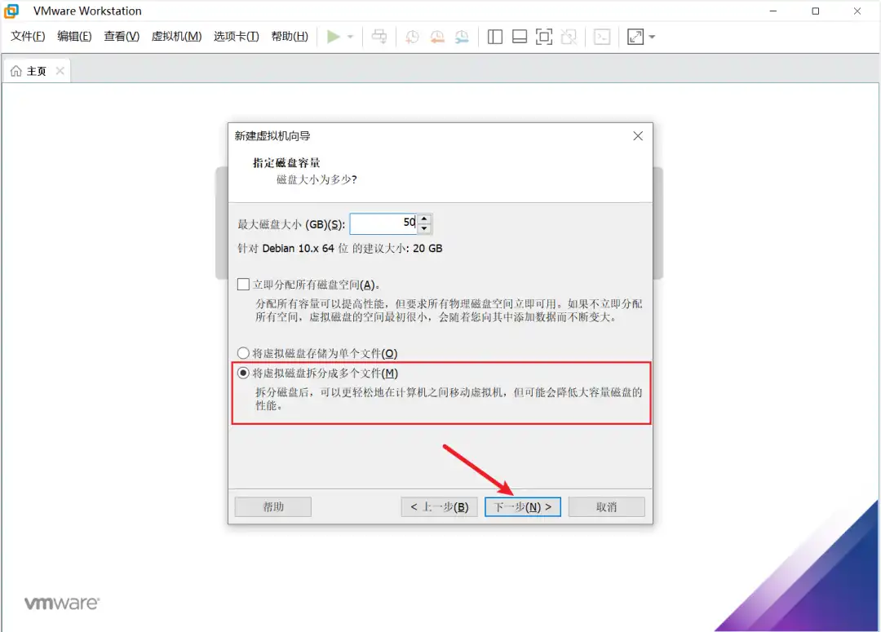Image resolution: width=881 pixels, height=632 pixels.
Task: Expand the power-on dropdown arrow
Action: (350, 38)
